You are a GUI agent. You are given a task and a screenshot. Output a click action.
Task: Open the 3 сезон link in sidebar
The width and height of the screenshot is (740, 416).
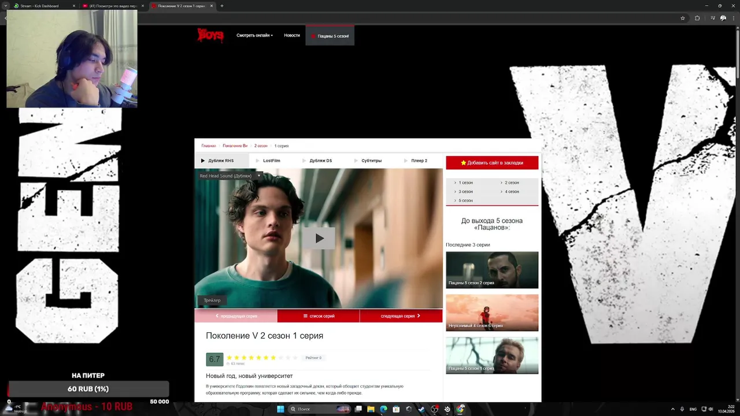pyautogui.click(x=465, y=192)
